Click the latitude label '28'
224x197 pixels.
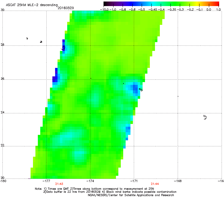pos(2,45)
